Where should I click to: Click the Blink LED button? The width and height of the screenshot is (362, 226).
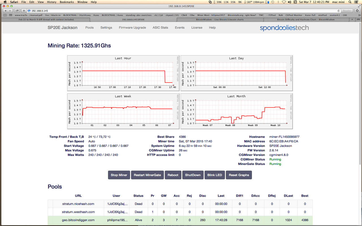pos(215,175)
